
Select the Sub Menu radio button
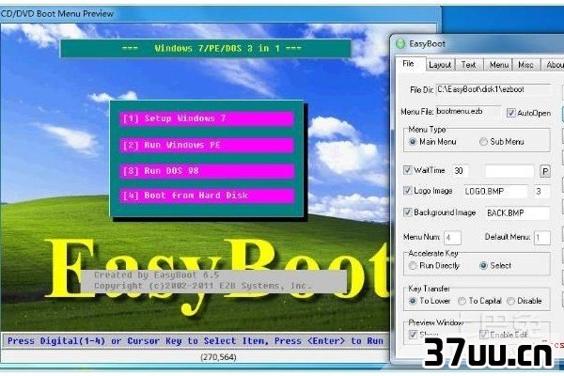click(483, 142)
